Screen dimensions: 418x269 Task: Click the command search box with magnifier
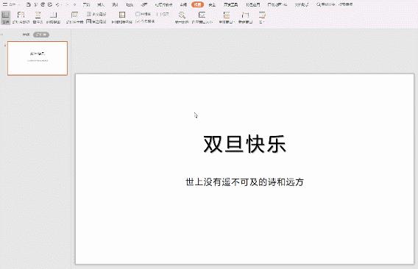[335, 4]
